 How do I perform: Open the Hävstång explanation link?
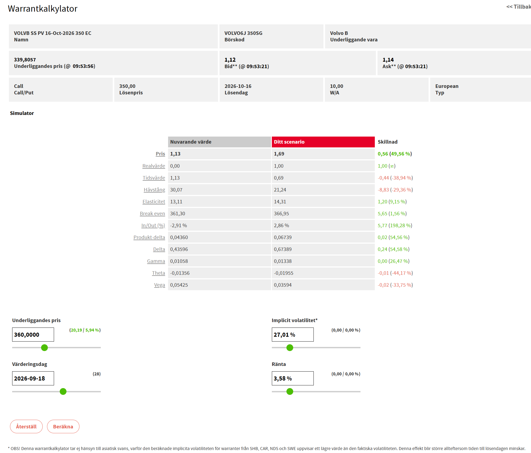(x=154, y=190)
